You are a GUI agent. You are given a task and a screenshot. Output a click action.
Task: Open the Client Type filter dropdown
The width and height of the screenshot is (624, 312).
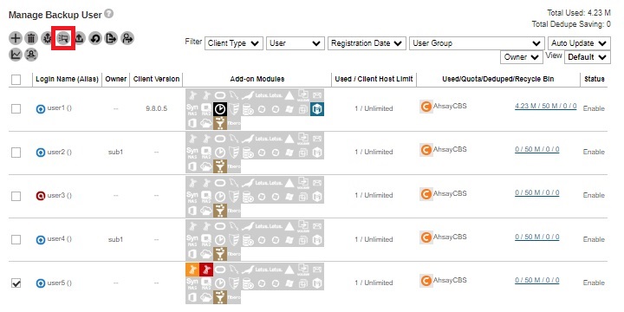(234, 43)
